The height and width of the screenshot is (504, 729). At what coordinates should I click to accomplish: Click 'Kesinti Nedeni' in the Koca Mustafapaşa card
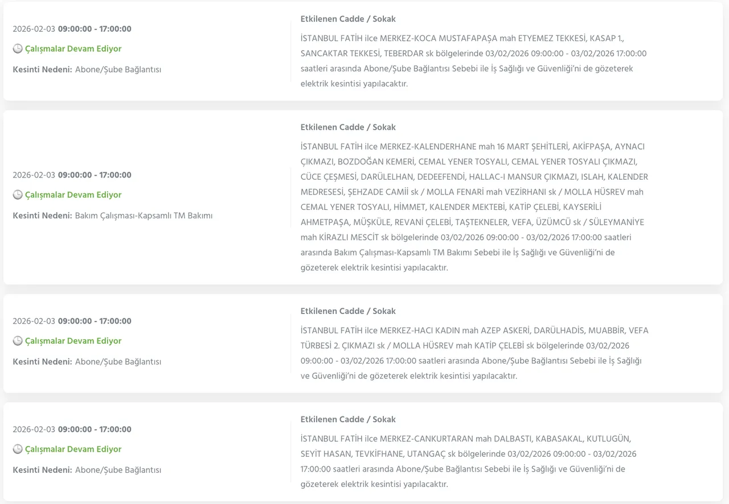[x=42, y=70]
